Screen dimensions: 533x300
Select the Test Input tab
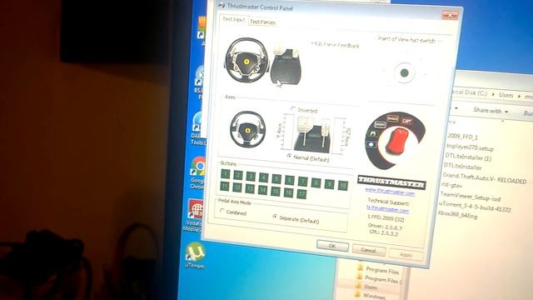[233, 20]
